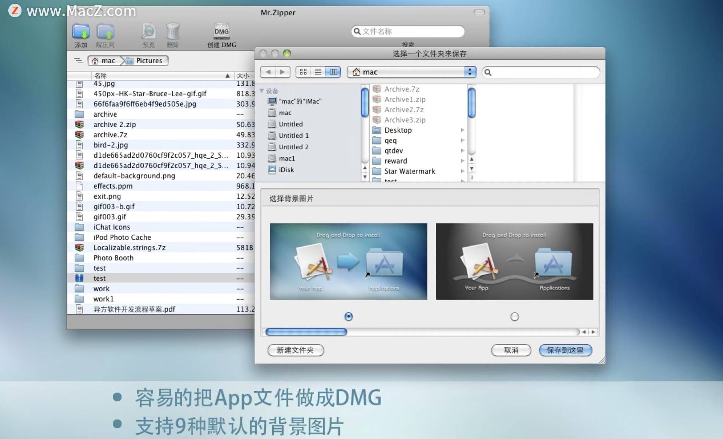Click the pill button in Mr.Zipper's title bar
This screenshot has width=723, height=439.
pyautogui.click(x=479, y=12)
